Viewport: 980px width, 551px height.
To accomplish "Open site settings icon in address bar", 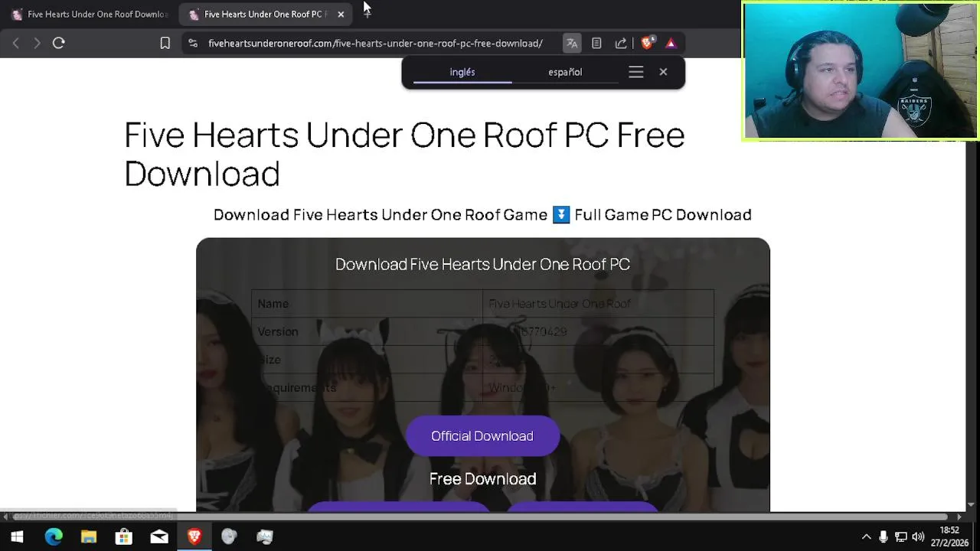I will tap(193, 43).
